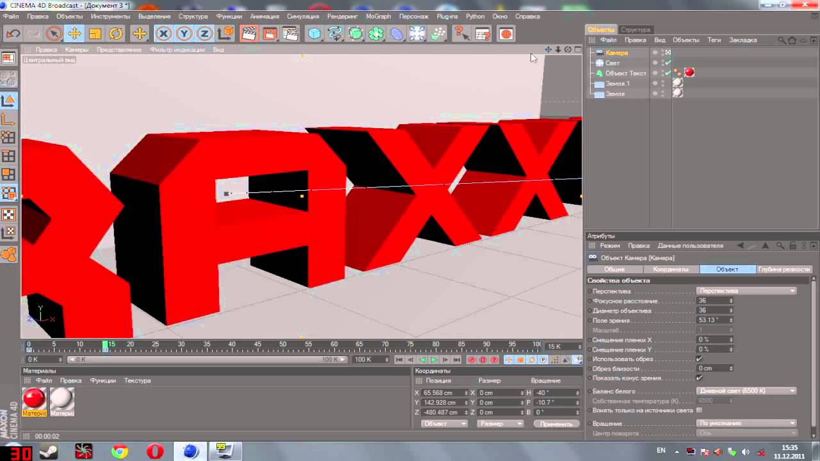Select Свет object in object manager

pyautogui.click(x=612, y=63)
